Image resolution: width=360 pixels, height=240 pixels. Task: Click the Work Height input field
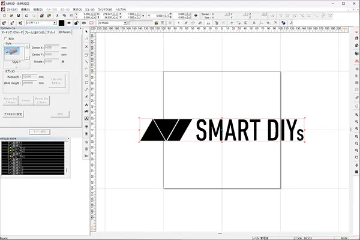point(29,83)
